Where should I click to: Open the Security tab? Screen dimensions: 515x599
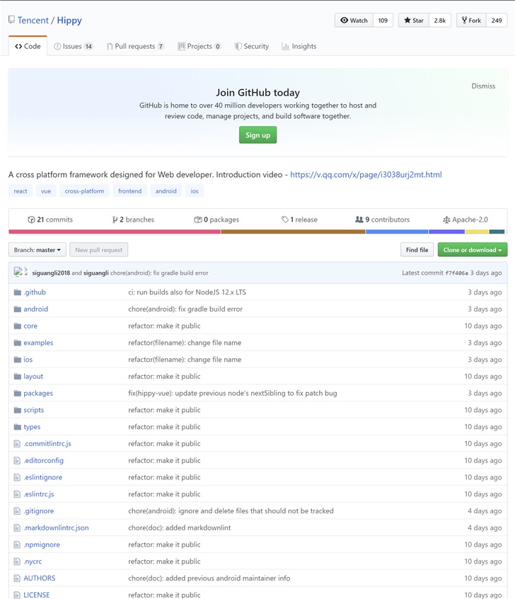tap(252, 46)
